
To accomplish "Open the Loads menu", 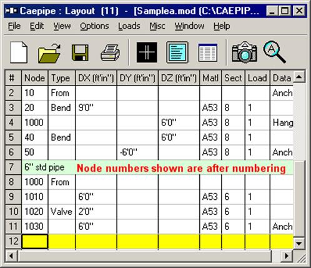I will pos(129,26).
